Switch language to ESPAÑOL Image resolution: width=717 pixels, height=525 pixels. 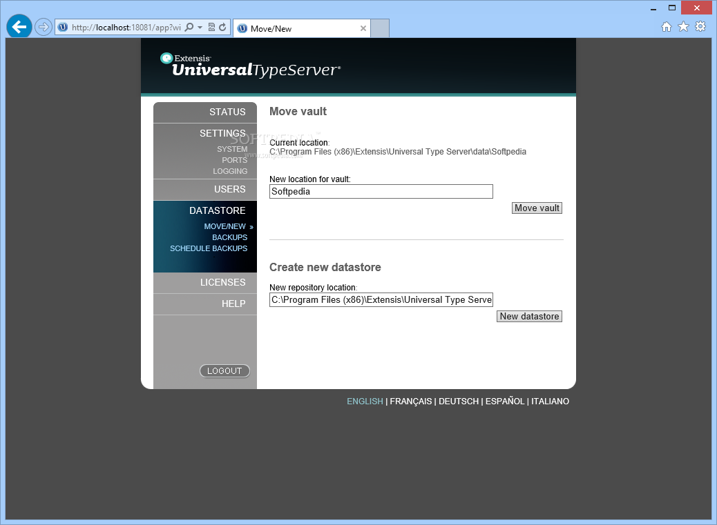pos(505,402)
